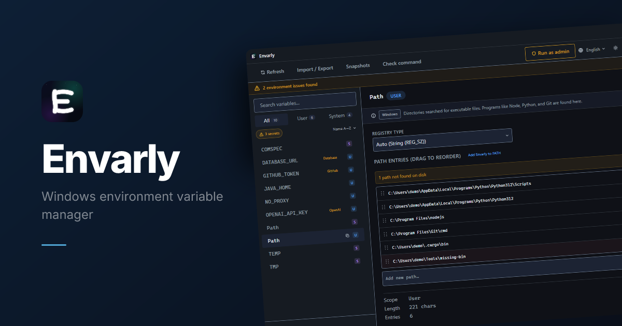This screenshot has height=326, width=622.
Task: Click the info icon beside the Windows tag
Action: tap(373, 115)
